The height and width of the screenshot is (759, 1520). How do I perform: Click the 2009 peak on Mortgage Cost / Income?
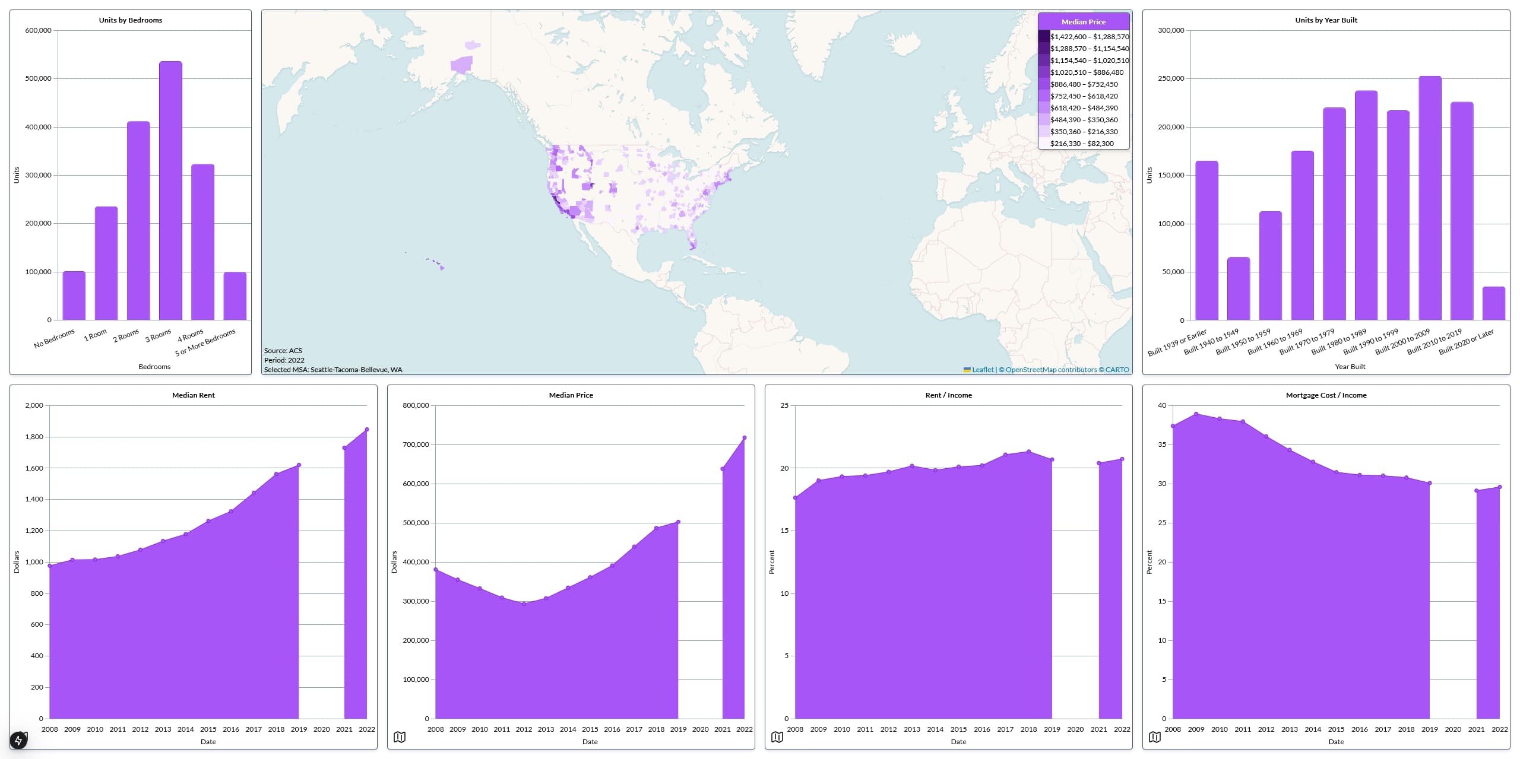pos(1196,414)
